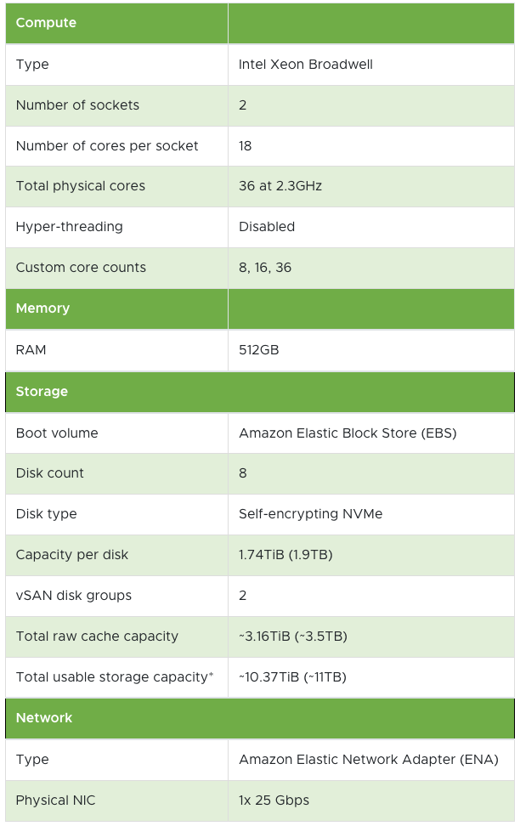Click the Network section header
The height and width of the screenshot is (826, 520).
pyautogui.click(x=43, y=718)
